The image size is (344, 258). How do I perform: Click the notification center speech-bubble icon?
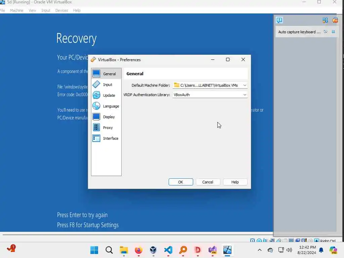pos(279,20)
